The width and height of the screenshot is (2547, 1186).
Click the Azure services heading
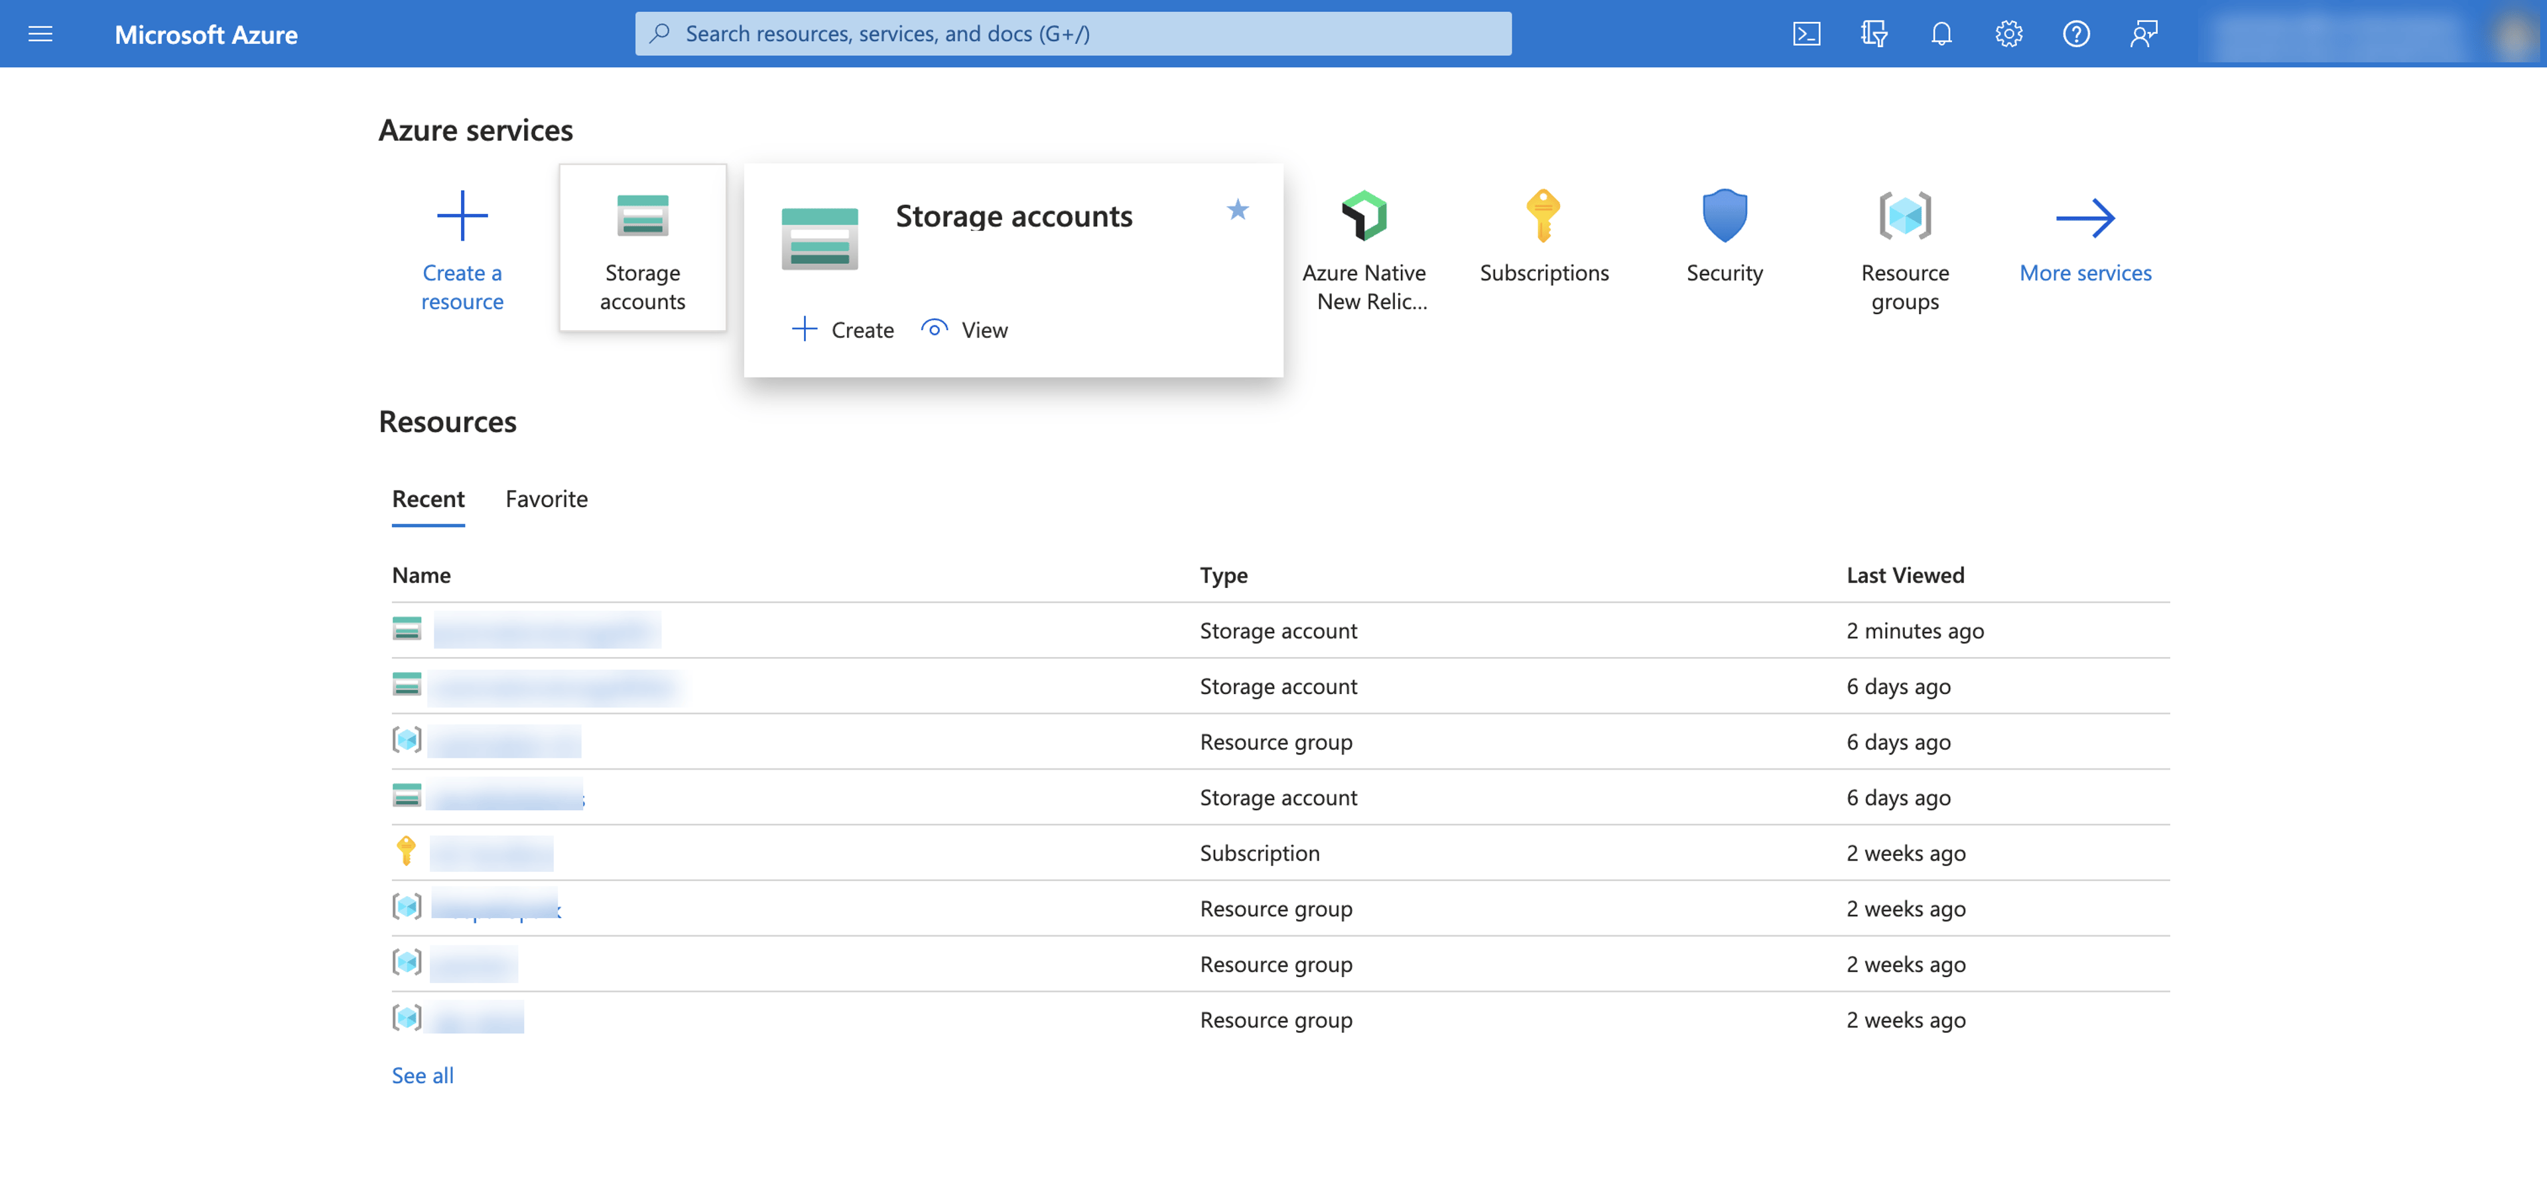point(476,129)
